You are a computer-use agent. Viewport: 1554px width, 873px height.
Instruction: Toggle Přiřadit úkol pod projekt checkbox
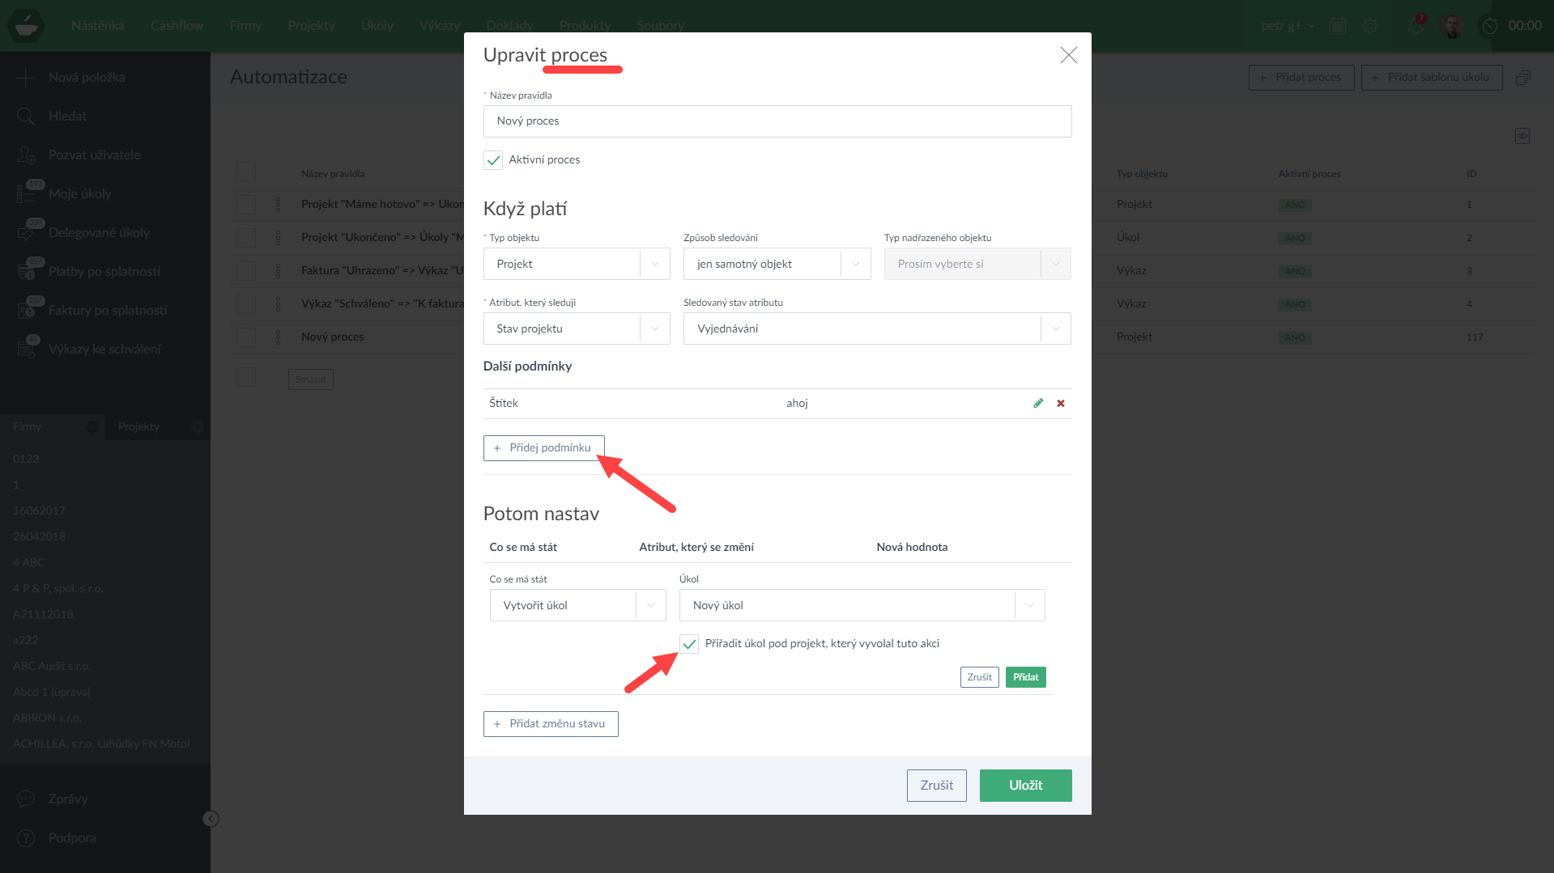[689, 644]
